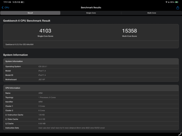Tap the L1 Instruction Cache row
182x136 pixels.
[x=91, y=115]
